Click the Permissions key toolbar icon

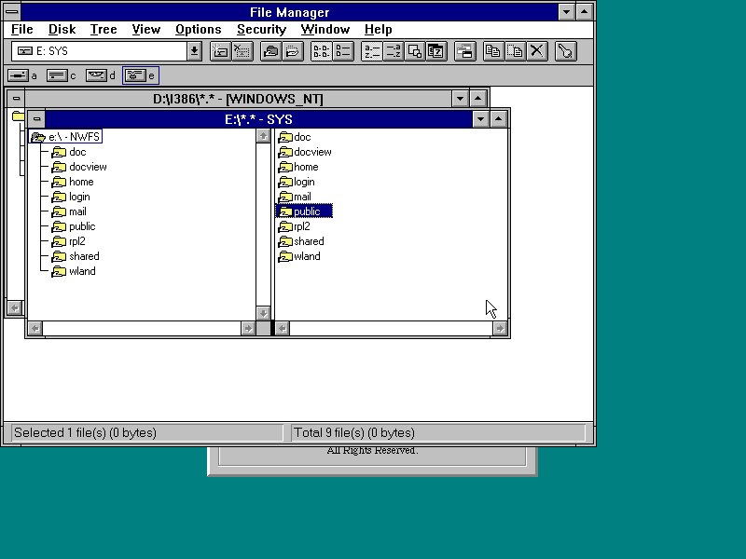(566, 51)
